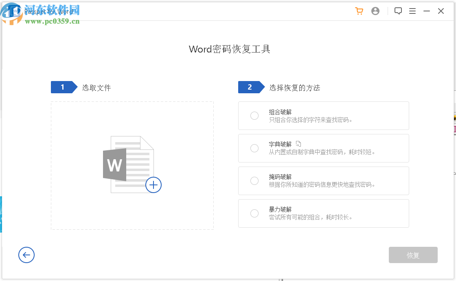Click the 恢复 recovery button

click(413, 255)
